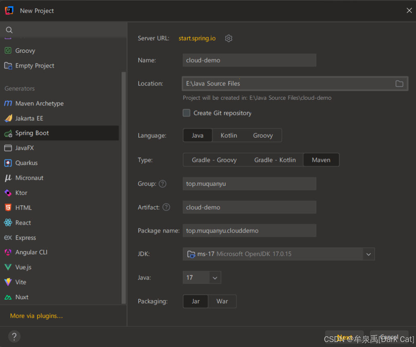This screenshot has height=347, width=416.
Task: Click the Spring Boot leaf icon
Action: (8, 133)
